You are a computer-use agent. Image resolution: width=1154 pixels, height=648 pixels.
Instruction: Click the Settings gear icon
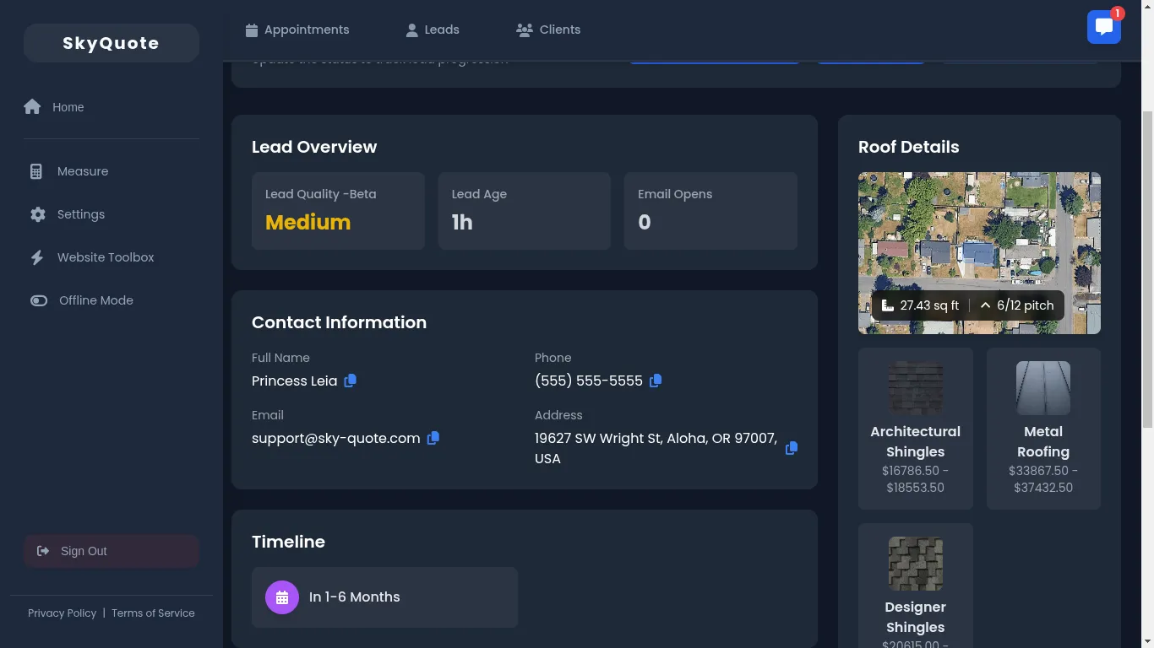[38, 214]
